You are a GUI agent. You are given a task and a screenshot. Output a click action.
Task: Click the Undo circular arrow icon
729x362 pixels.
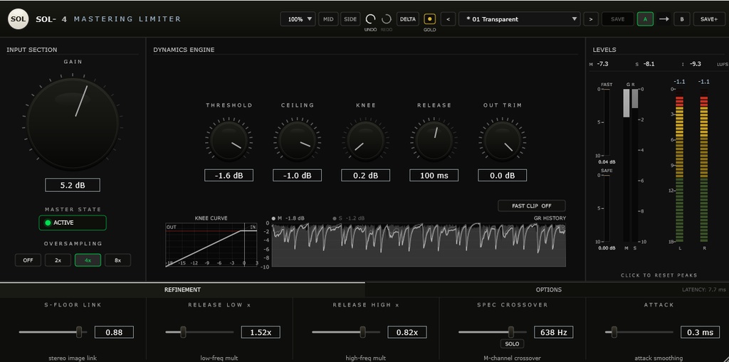(x=370, y=19)
